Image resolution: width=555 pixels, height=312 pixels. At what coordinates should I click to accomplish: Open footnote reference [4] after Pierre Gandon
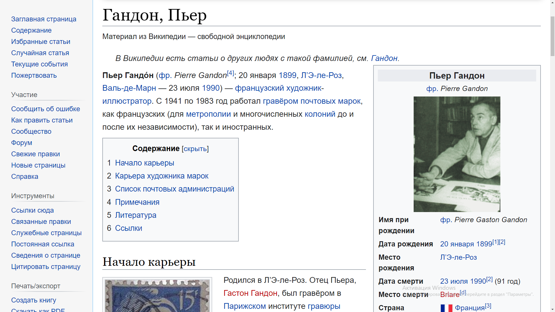[x=230, y=73]
